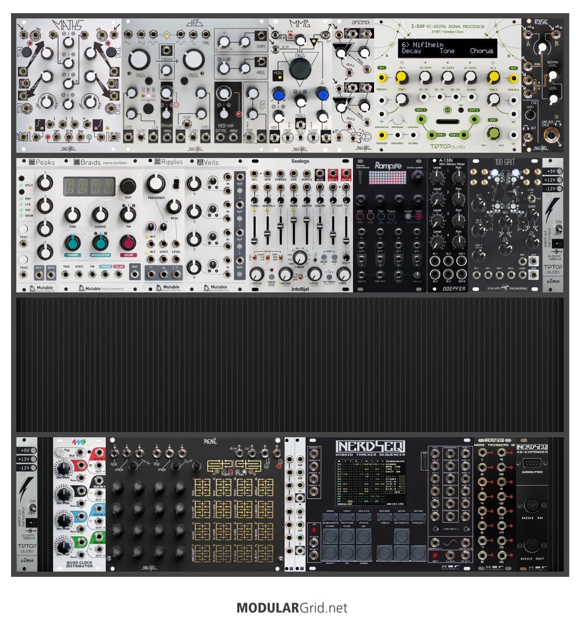Screen dimensions: 585x619
Task: Click the green MIX knob on Z-DSP
Action: coord(493,133)
